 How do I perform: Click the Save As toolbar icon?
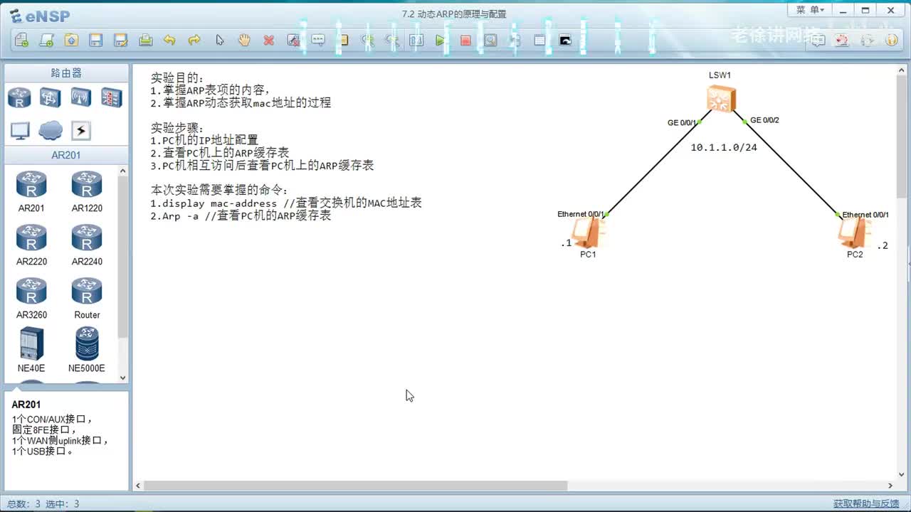[x=121, y=41]
